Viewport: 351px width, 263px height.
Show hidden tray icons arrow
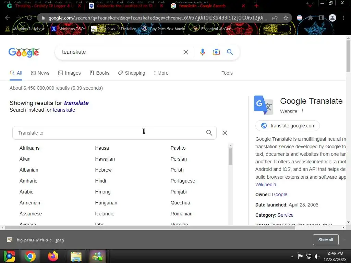pyautogui.click(x=292, y=256)
